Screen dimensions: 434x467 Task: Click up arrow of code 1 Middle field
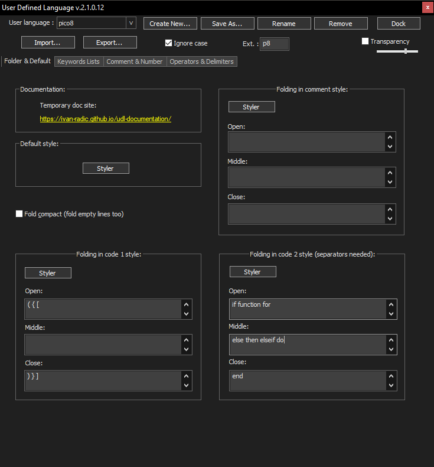[186, 340]
